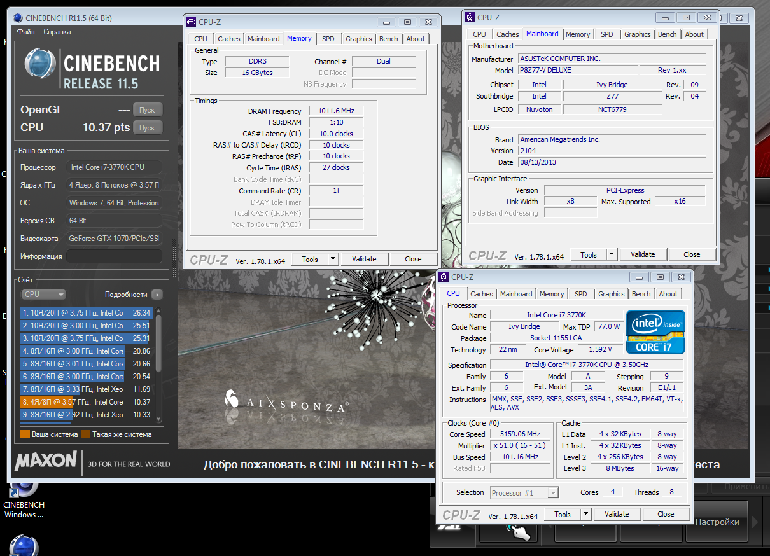
Task: Open the Файл menu in Cinebench
Action: (x=26, y=32)
